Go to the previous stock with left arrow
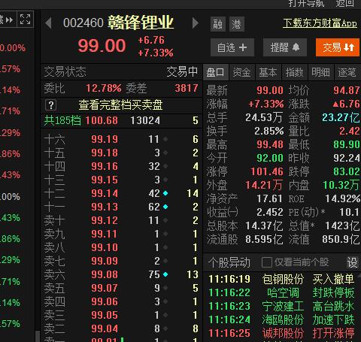This screenshot has height=342, width=361. [x=48, y=23]
